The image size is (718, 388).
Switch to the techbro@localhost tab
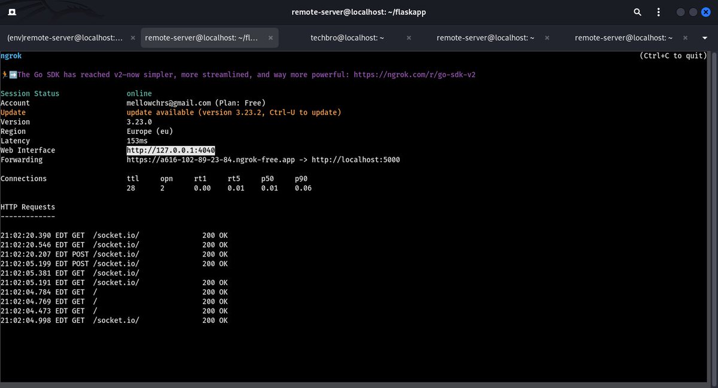347,38
